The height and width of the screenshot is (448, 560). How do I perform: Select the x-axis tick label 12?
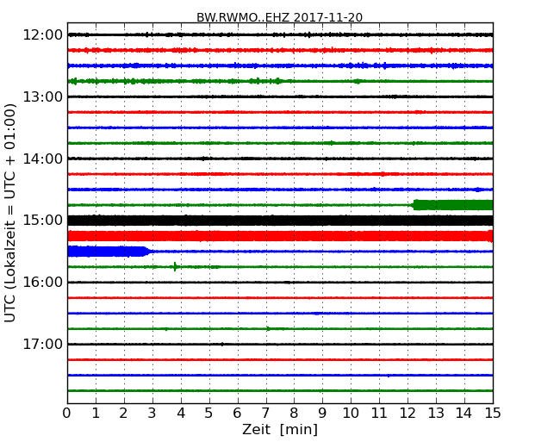pos(408,413)
